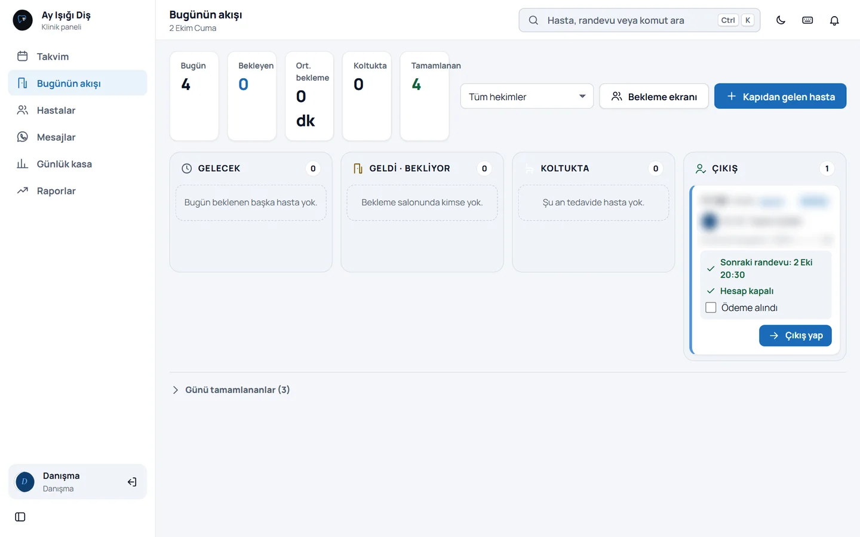The width and height of the screenshot is (860, 537).
Task: Expand Günü tamamlananlar (3) section
Action: 231,390
